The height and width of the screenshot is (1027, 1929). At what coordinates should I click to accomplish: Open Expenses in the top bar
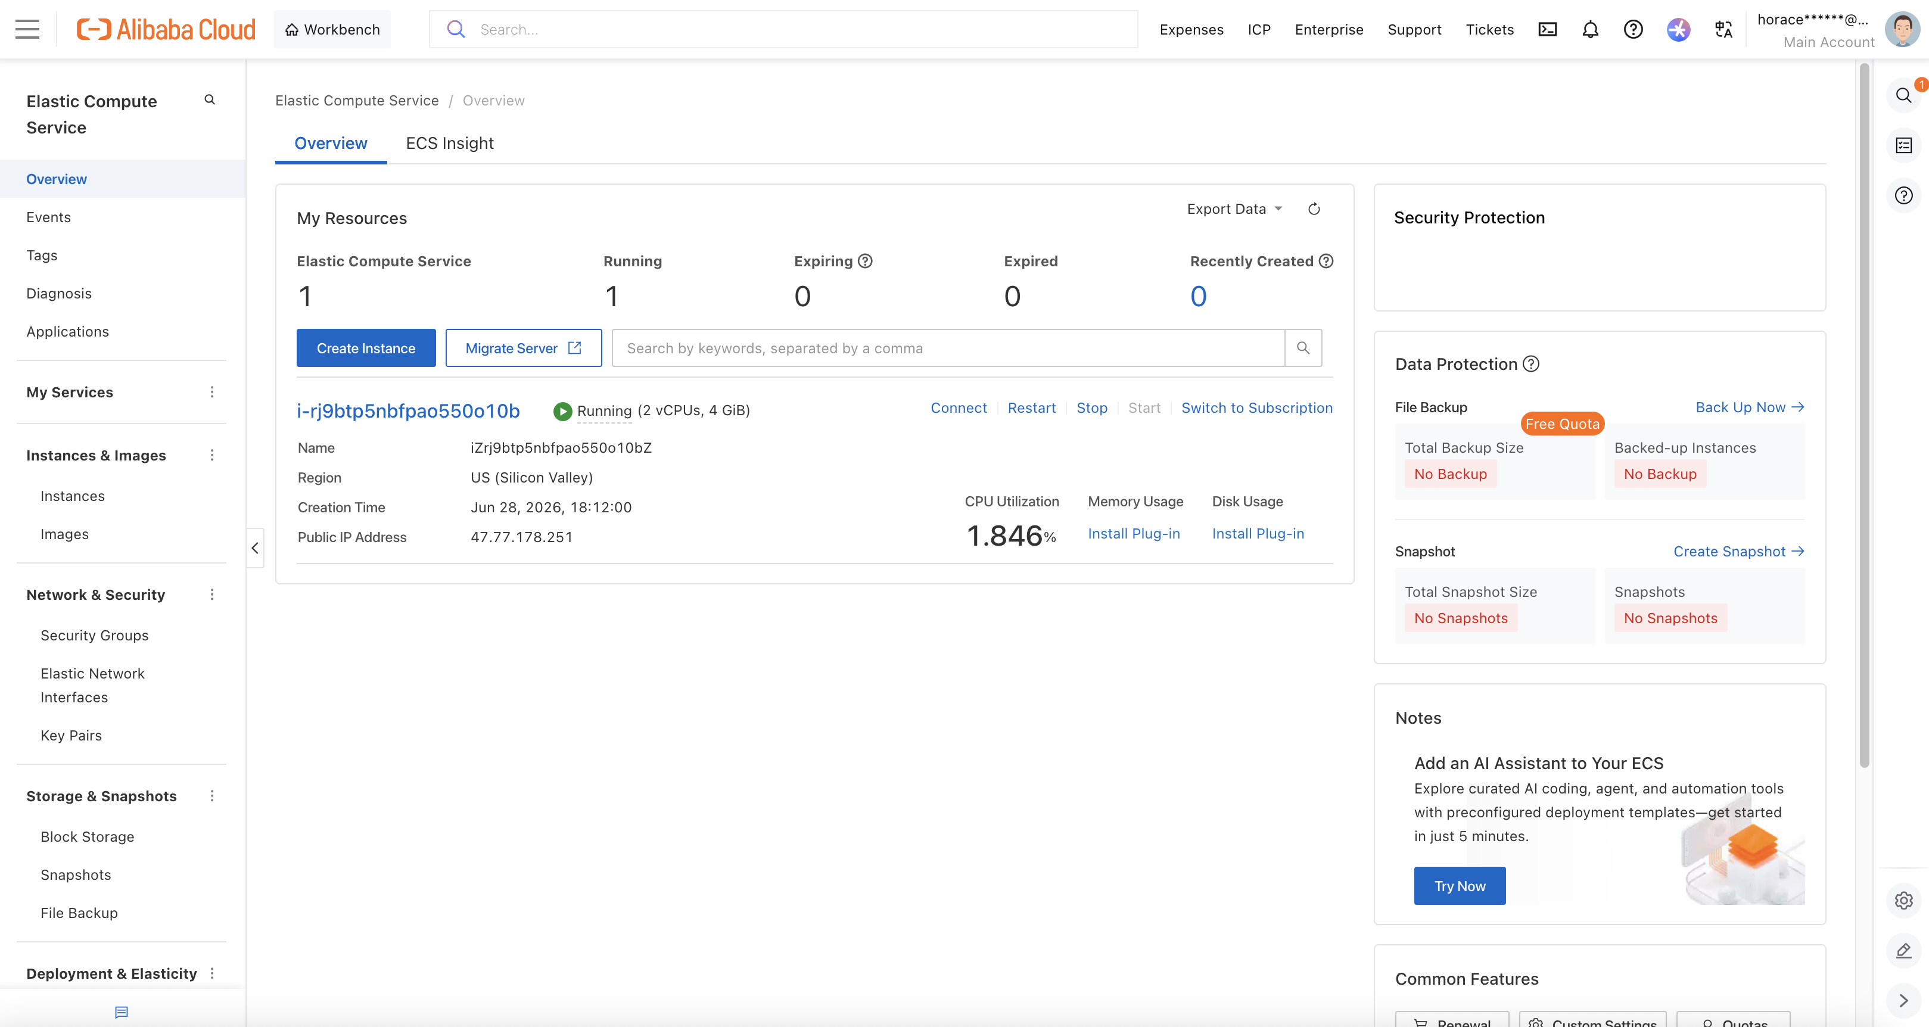click(x=1191, y=29)
